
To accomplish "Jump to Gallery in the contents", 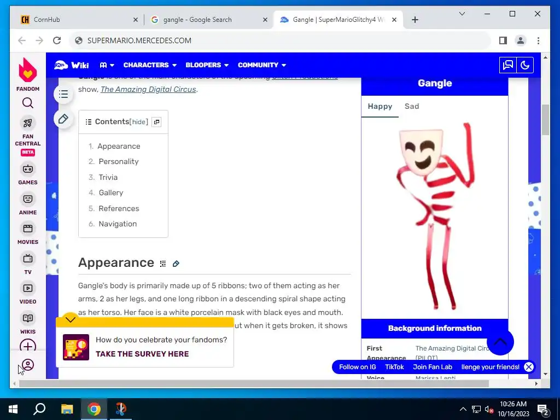I will click(x=110, y=192).
